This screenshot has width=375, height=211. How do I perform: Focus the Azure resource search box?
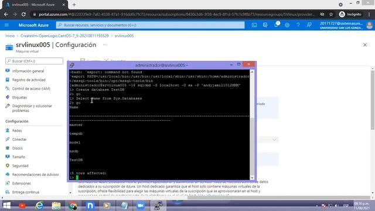[150, 25]
